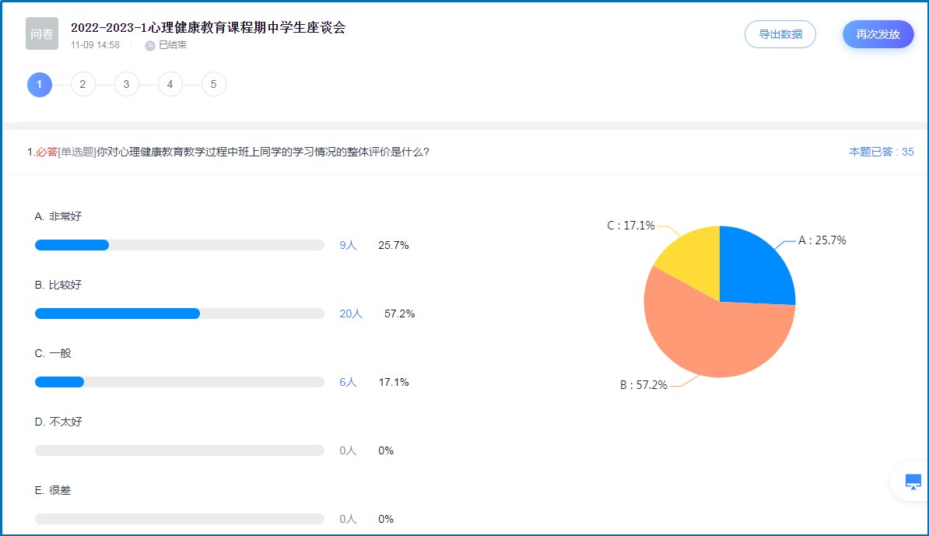This screenshot has width=929, height=536.
Task: Jump to question step 2
Action: coord(82,84)
